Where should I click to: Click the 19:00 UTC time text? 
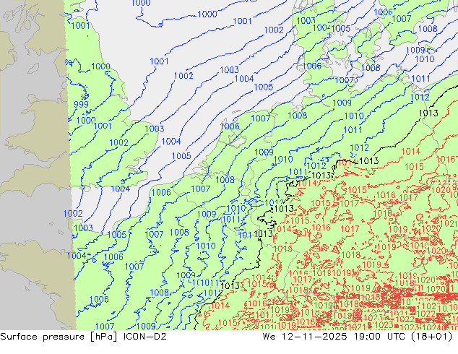[379, 337]
